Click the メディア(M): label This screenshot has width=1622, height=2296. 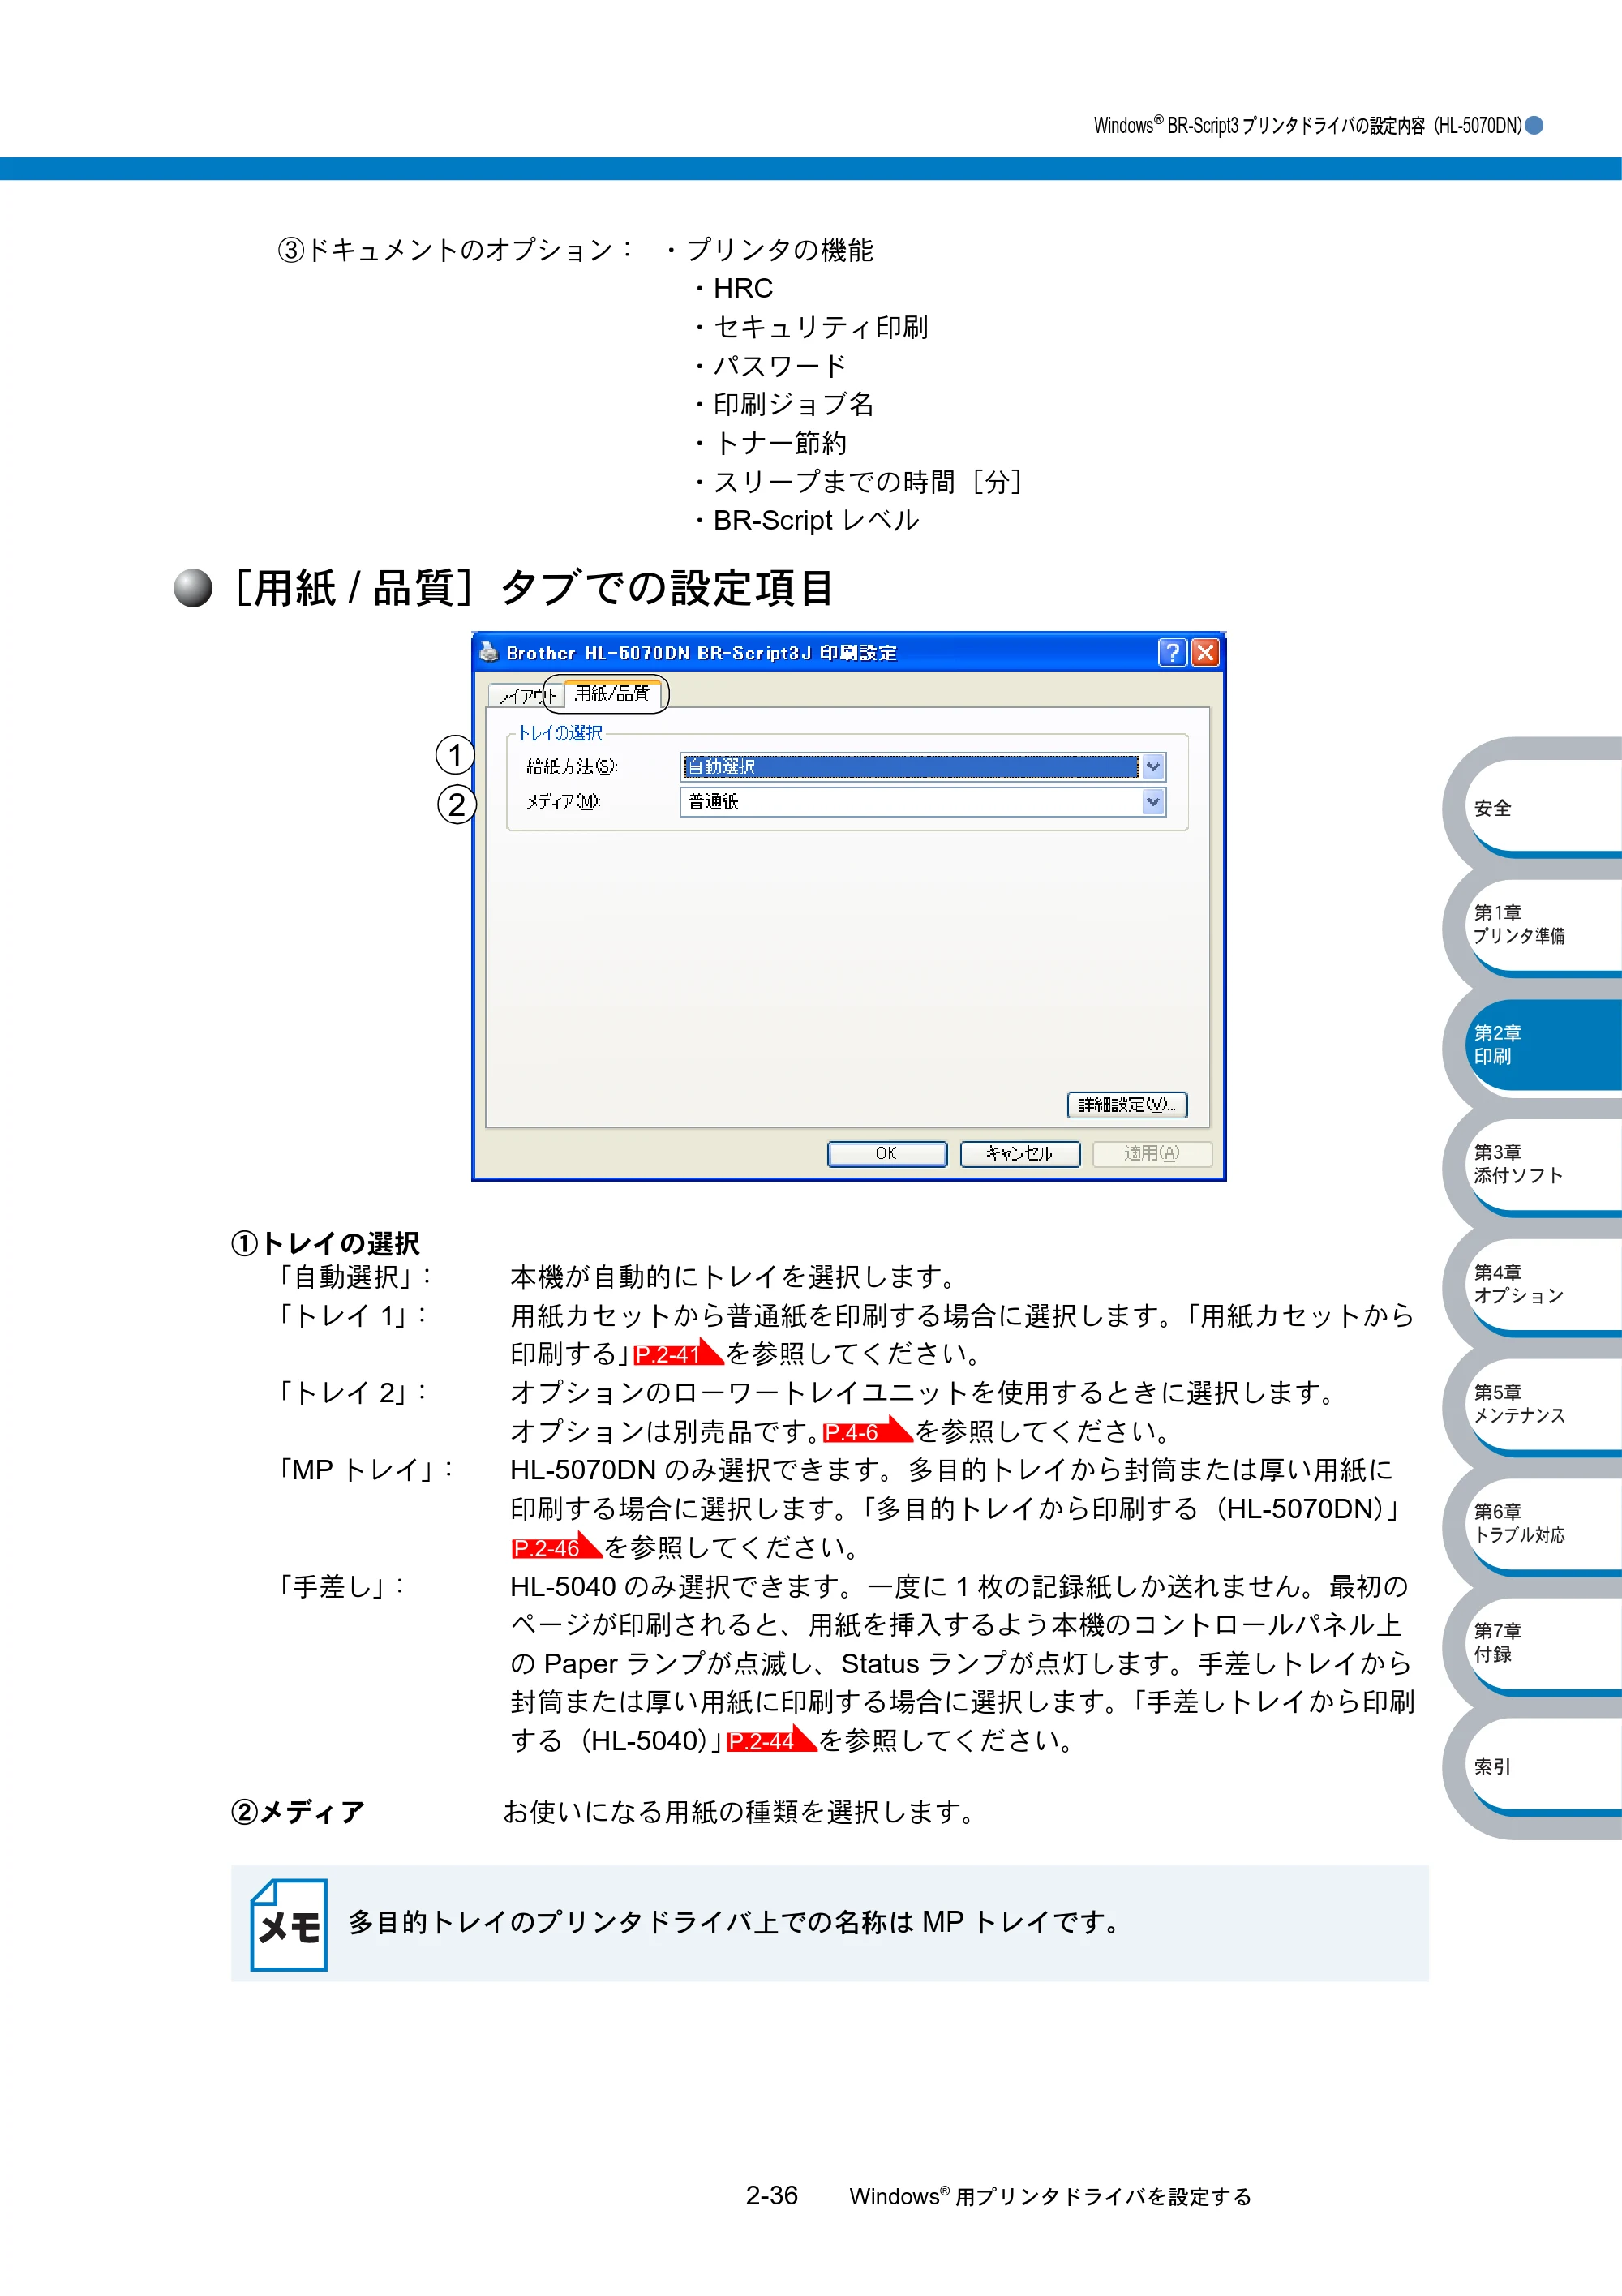coord(563,802)
